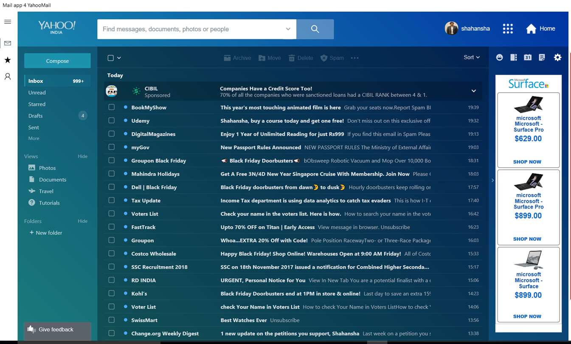Click the star favorites sidebar icon
This screenshot has width=571, height=344.
[x=8, y=60]
